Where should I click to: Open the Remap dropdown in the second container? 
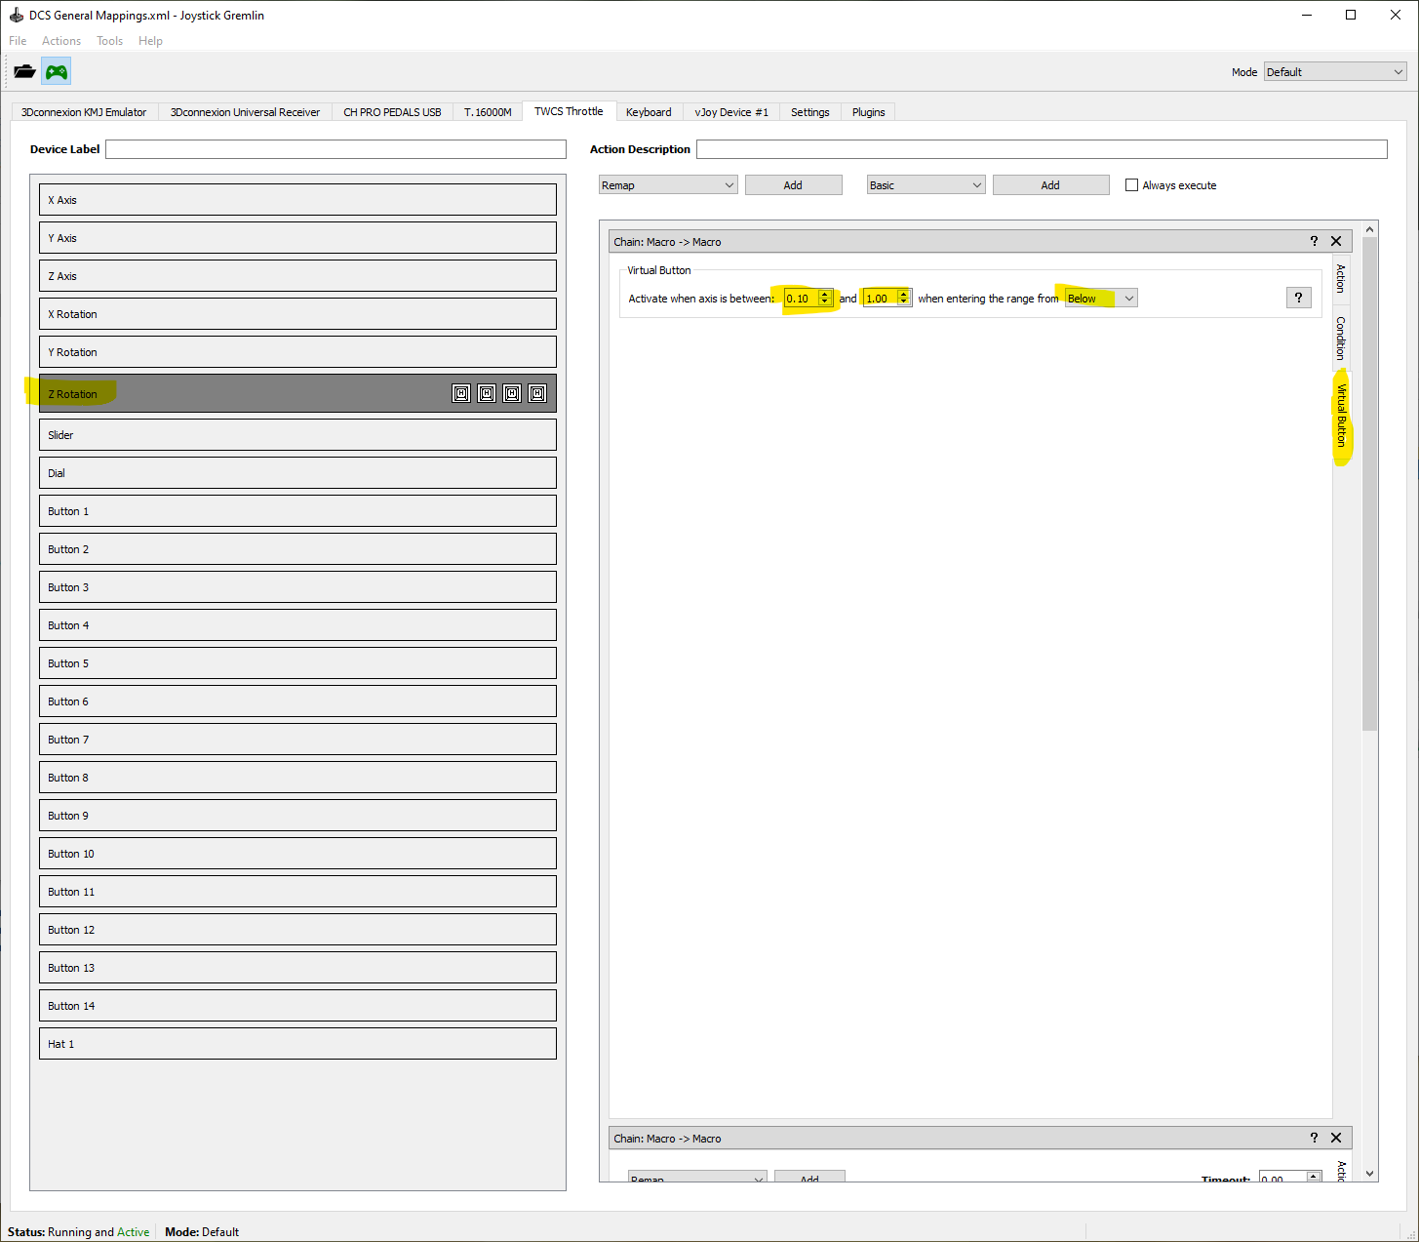[x=697, y=1177]
